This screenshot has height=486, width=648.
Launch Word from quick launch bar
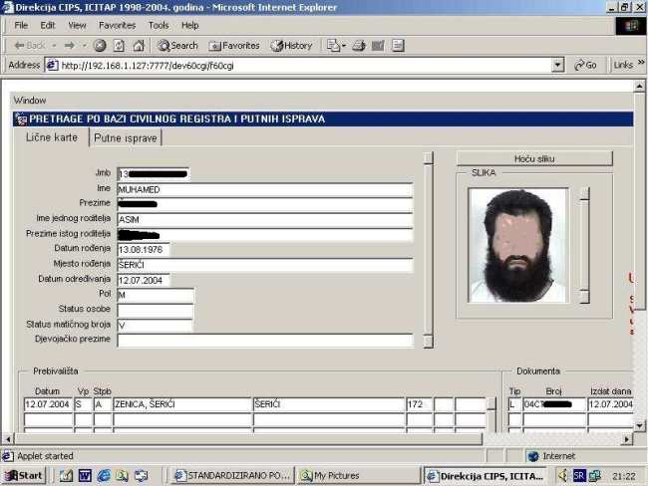tap(85, 476)
